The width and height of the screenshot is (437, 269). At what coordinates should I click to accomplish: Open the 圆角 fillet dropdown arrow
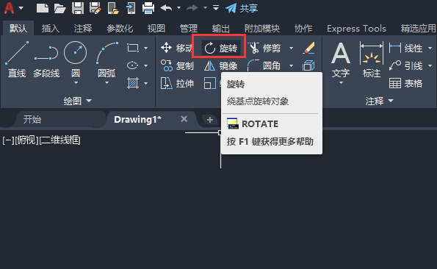(292, 66)
